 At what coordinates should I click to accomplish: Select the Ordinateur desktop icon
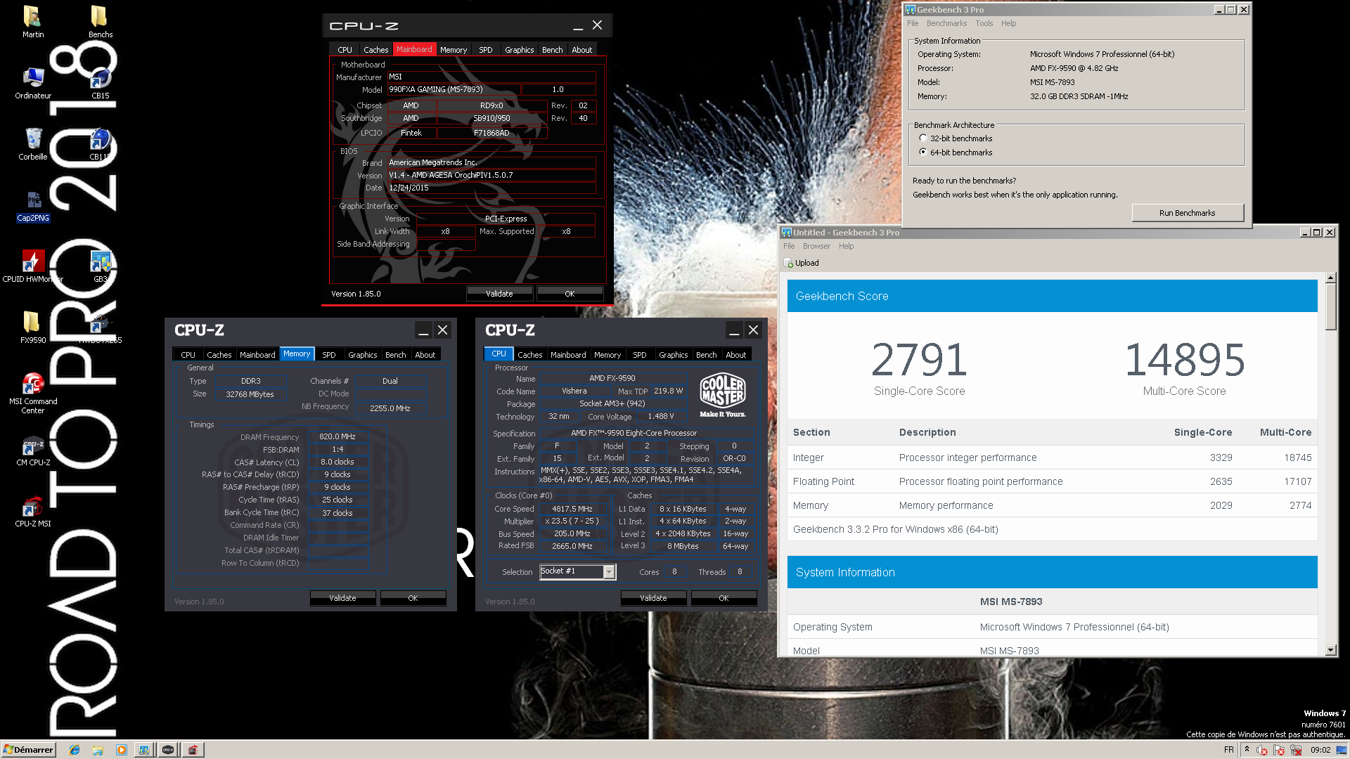33,83
